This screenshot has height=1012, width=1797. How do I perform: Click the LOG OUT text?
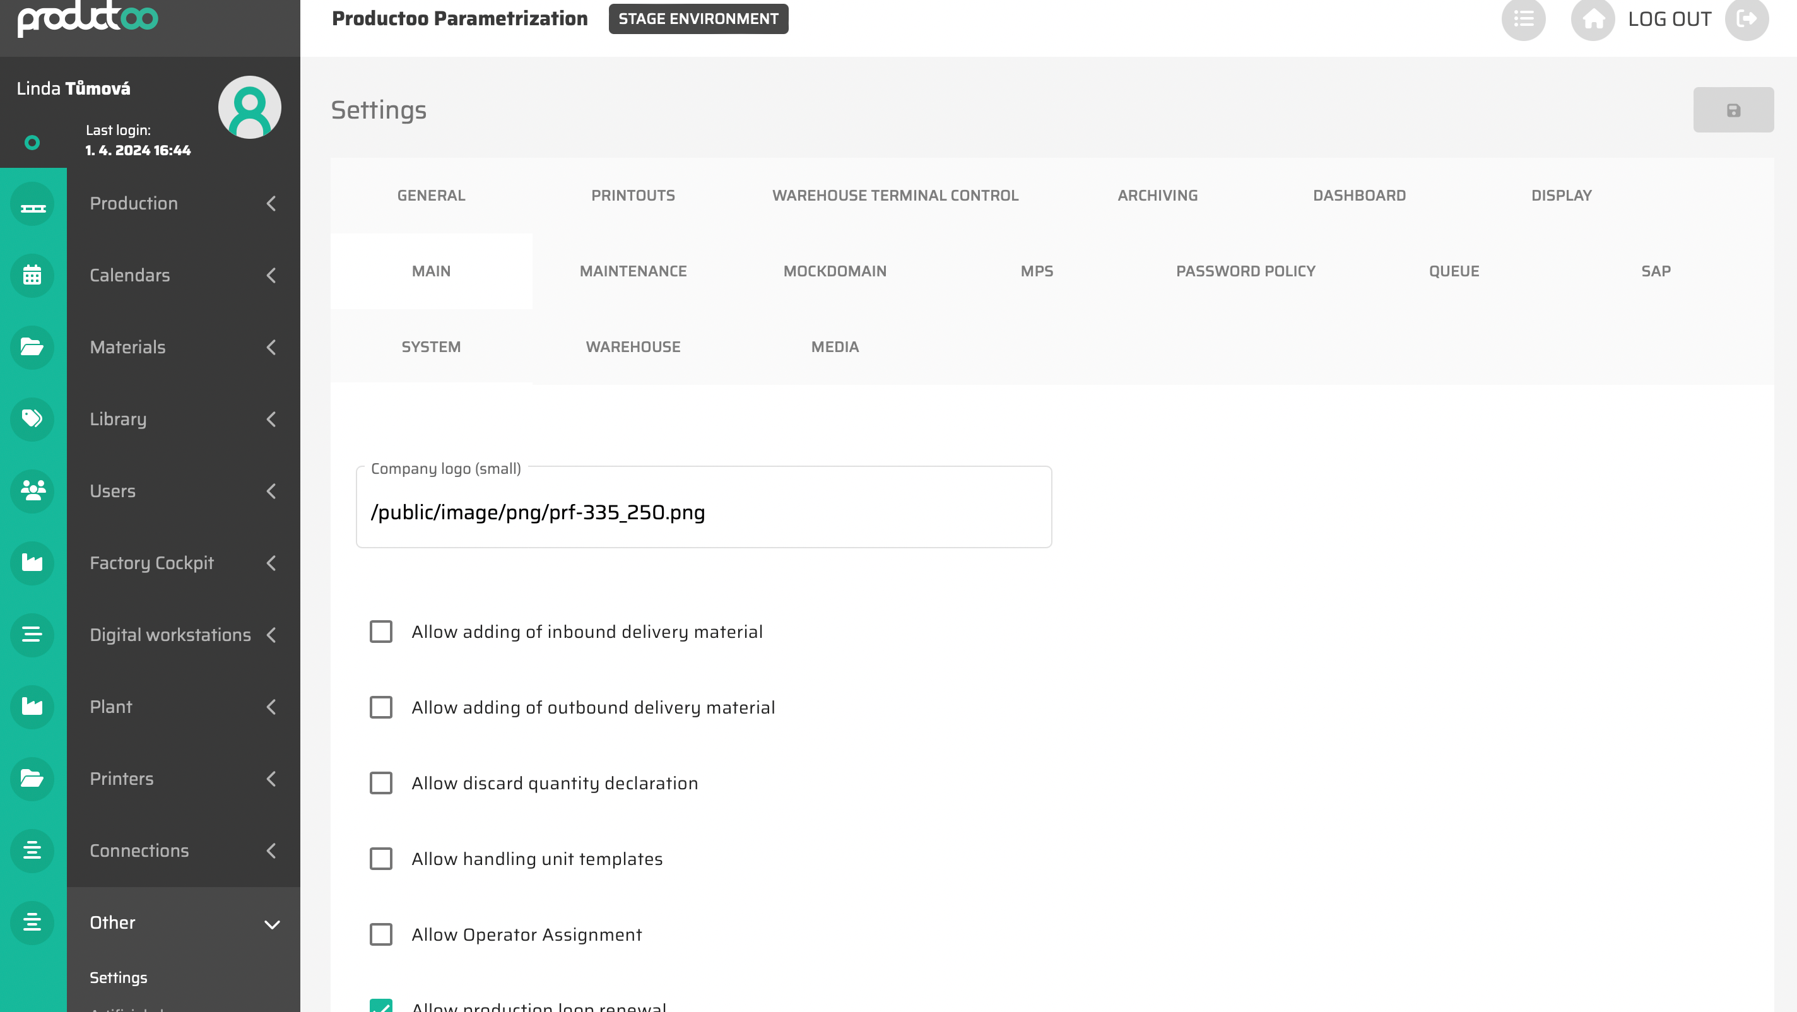(1669, 20)
